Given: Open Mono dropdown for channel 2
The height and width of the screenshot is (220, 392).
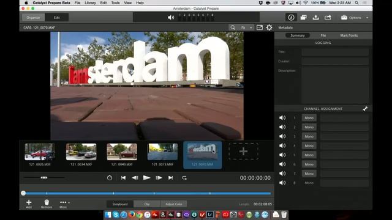Looking at the screenshot, I should pyautogui.click(x=309, y=127).
